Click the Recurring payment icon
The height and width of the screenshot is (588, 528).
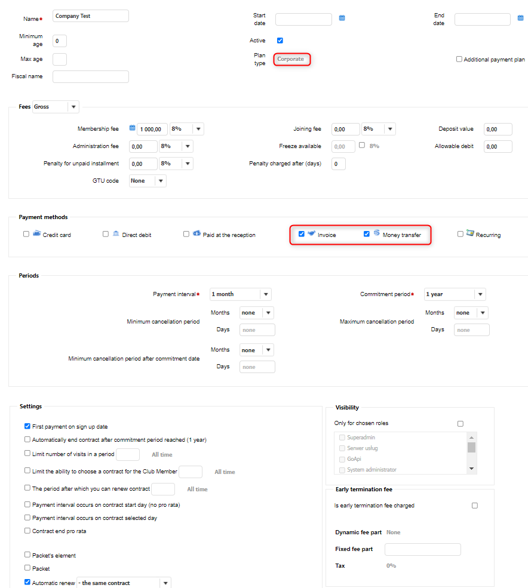coord(470,233)
